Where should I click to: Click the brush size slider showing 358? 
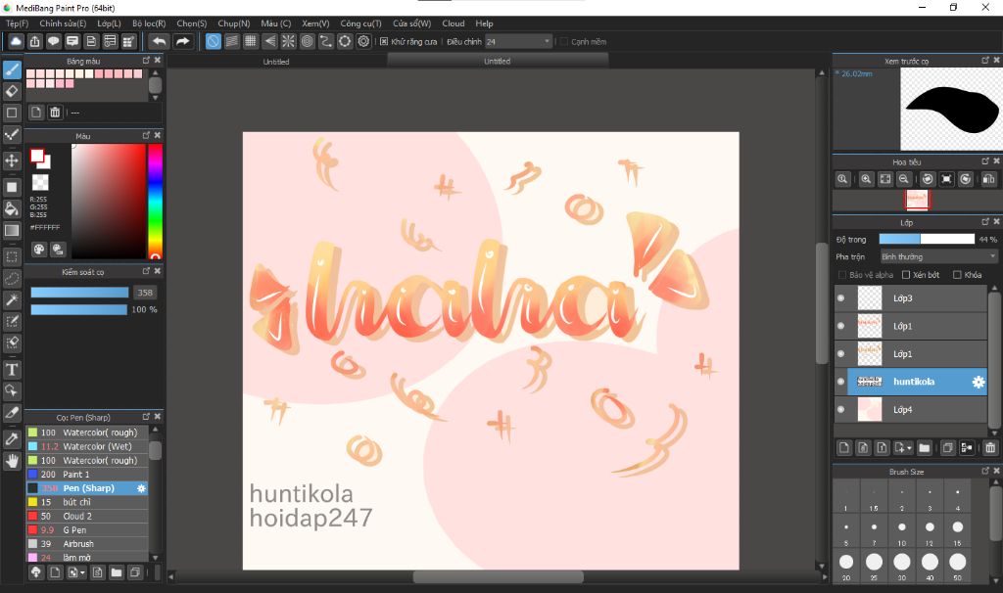pos(79,293)
